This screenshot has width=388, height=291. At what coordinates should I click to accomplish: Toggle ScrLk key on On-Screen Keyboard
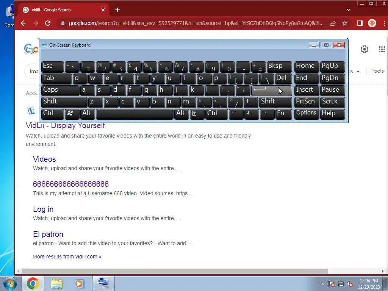pos(333,102)
